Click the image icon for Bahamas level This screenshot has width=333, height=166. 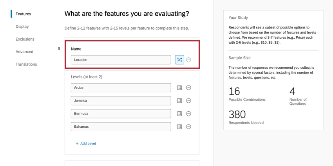pos(179,127)
